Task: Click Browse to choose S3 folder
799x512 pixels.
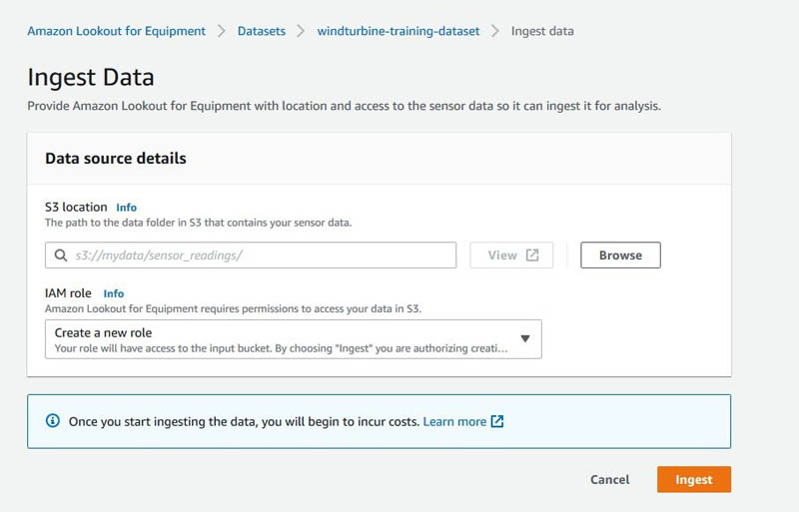Action: 620,256
